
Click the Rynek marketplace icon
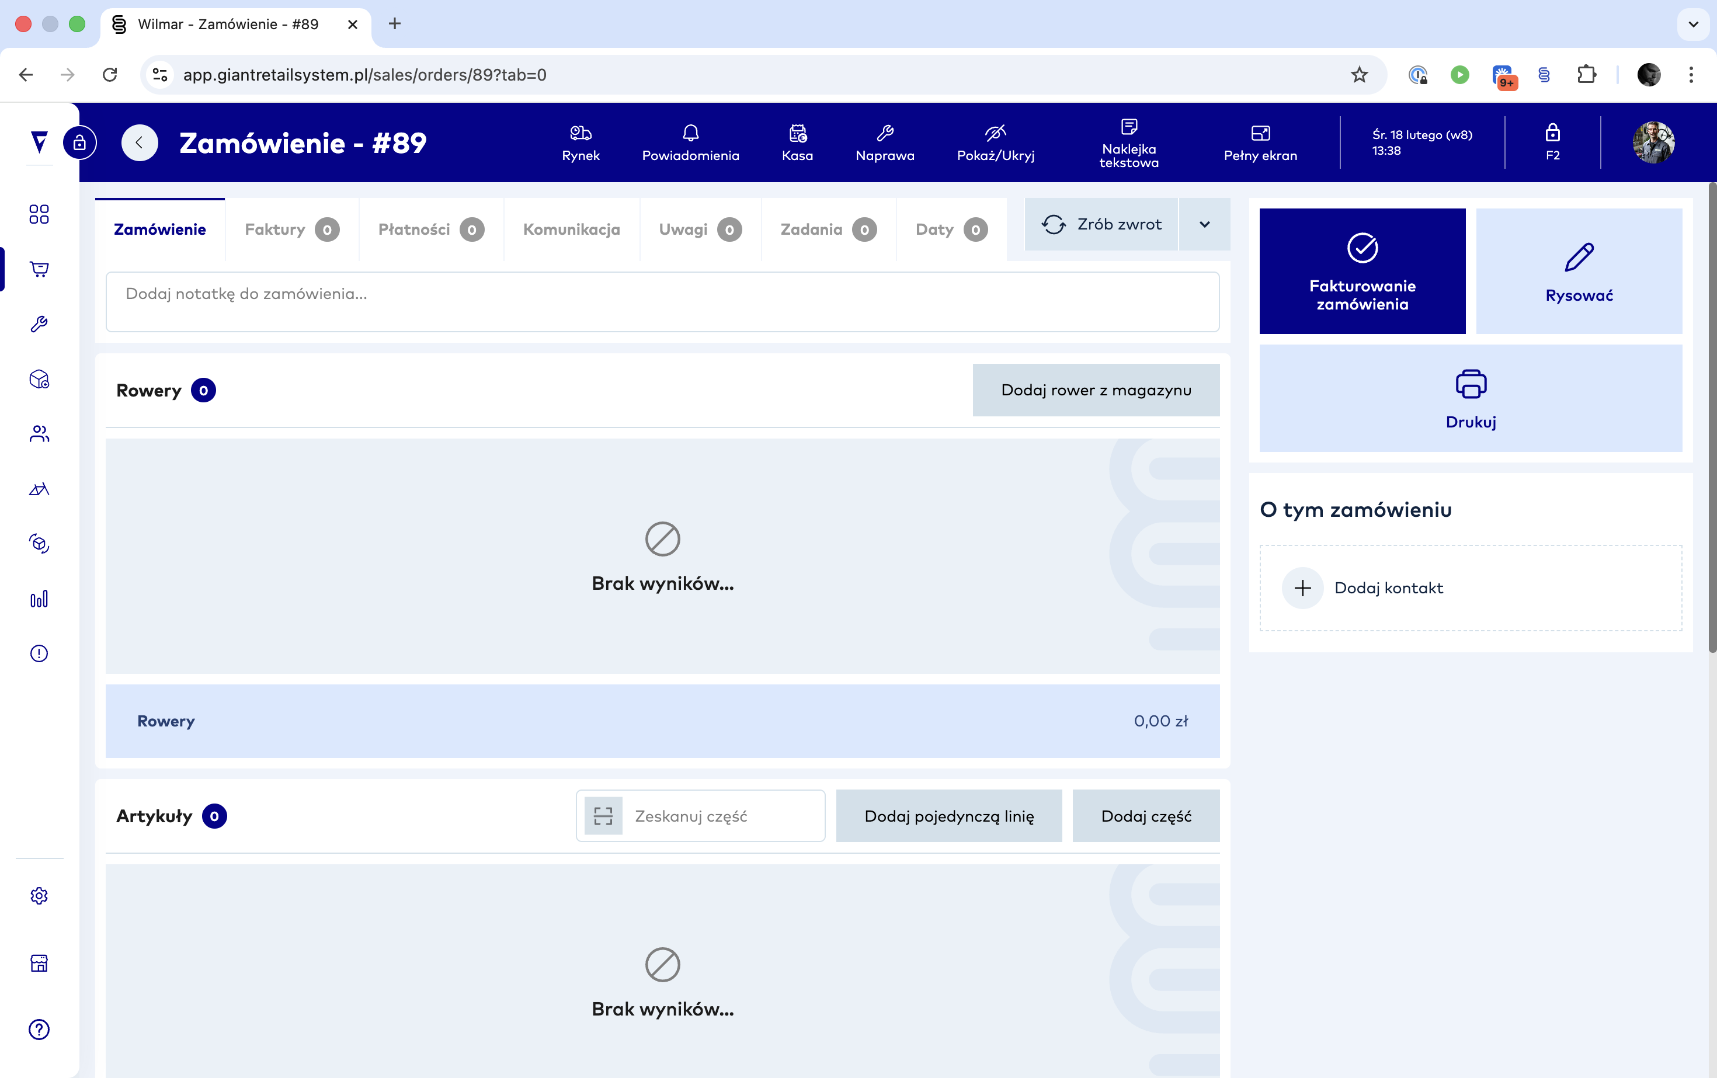(581, 142)
